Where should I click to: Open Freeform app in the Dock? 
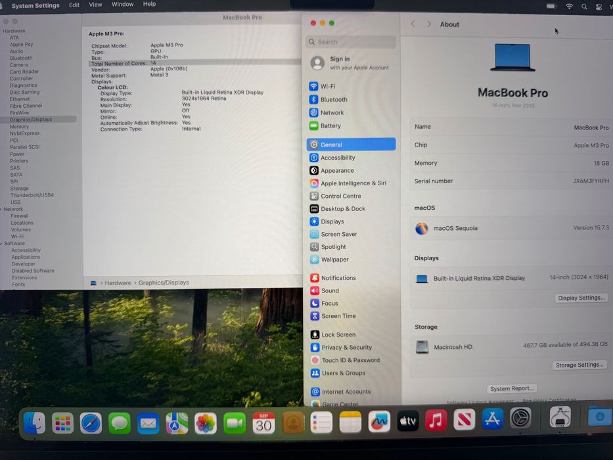tap(379, 421)
